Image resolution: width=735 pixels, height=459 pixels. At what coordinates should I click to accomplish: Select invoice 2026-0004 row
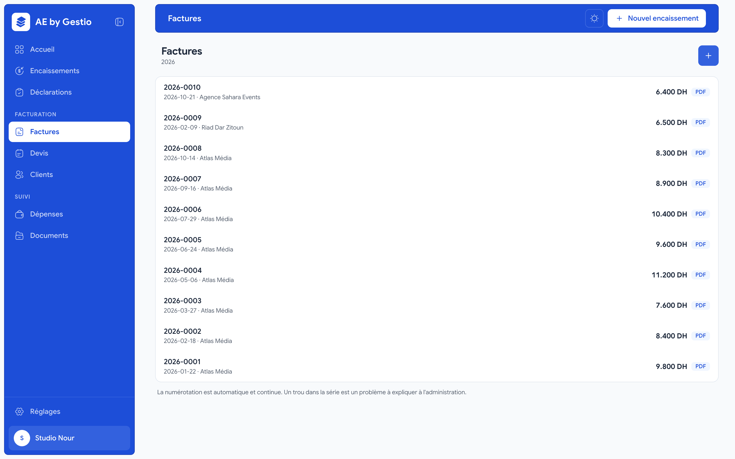[x=437, y=275]
